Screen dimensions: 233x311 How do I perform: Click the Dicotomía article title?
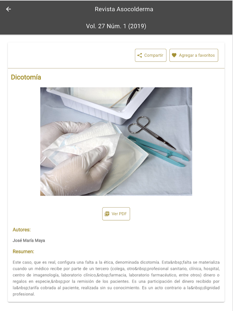tap(26, 77)
